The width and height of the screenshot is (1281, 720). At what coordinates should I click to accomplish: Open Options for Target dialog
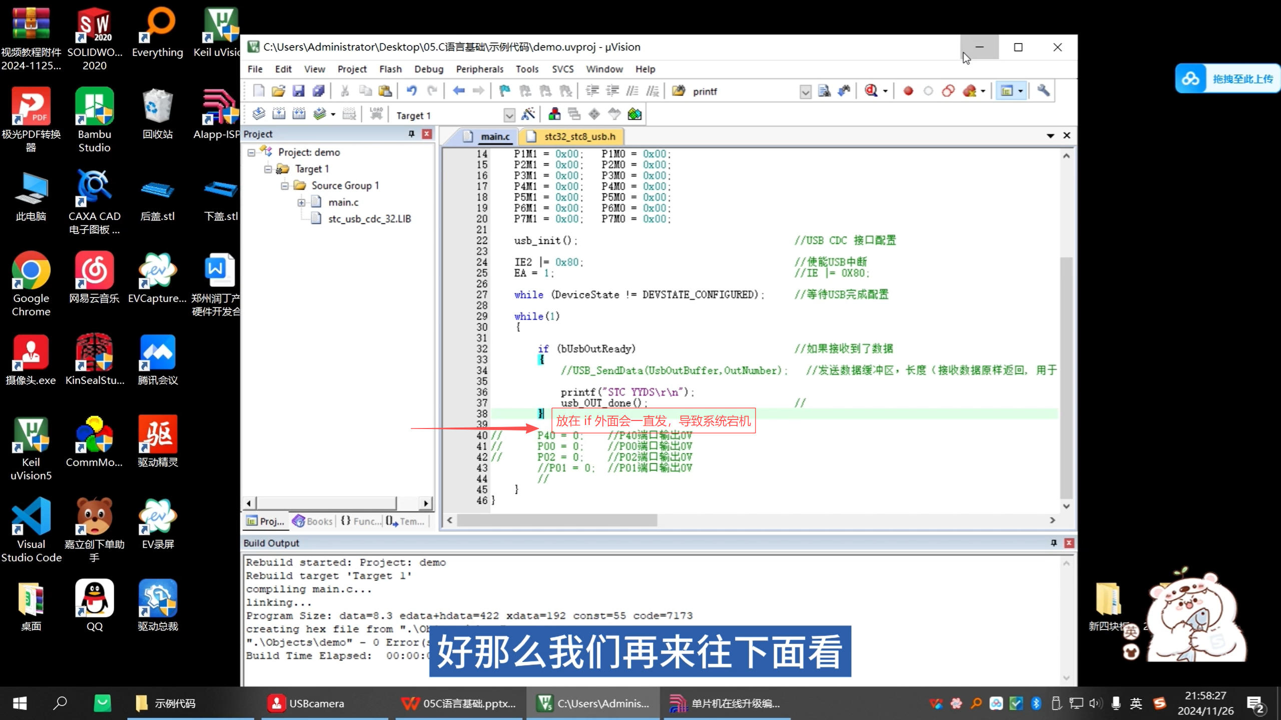click(x=529, y=114)
